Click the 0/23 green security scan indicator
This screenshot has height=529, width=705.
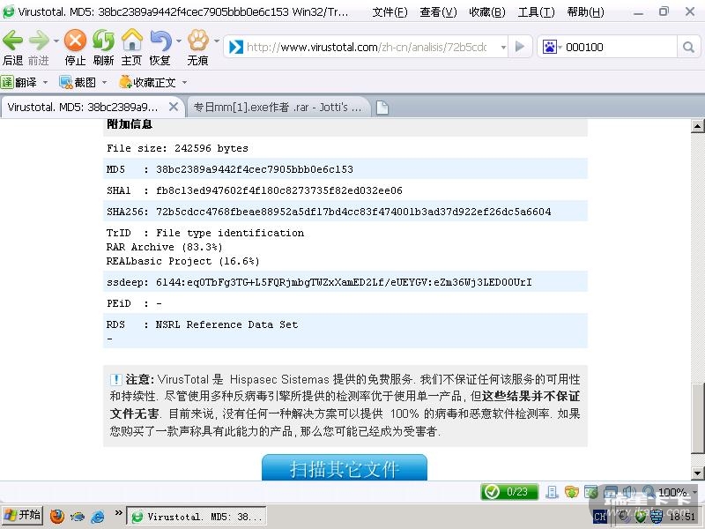click(509, 492)
